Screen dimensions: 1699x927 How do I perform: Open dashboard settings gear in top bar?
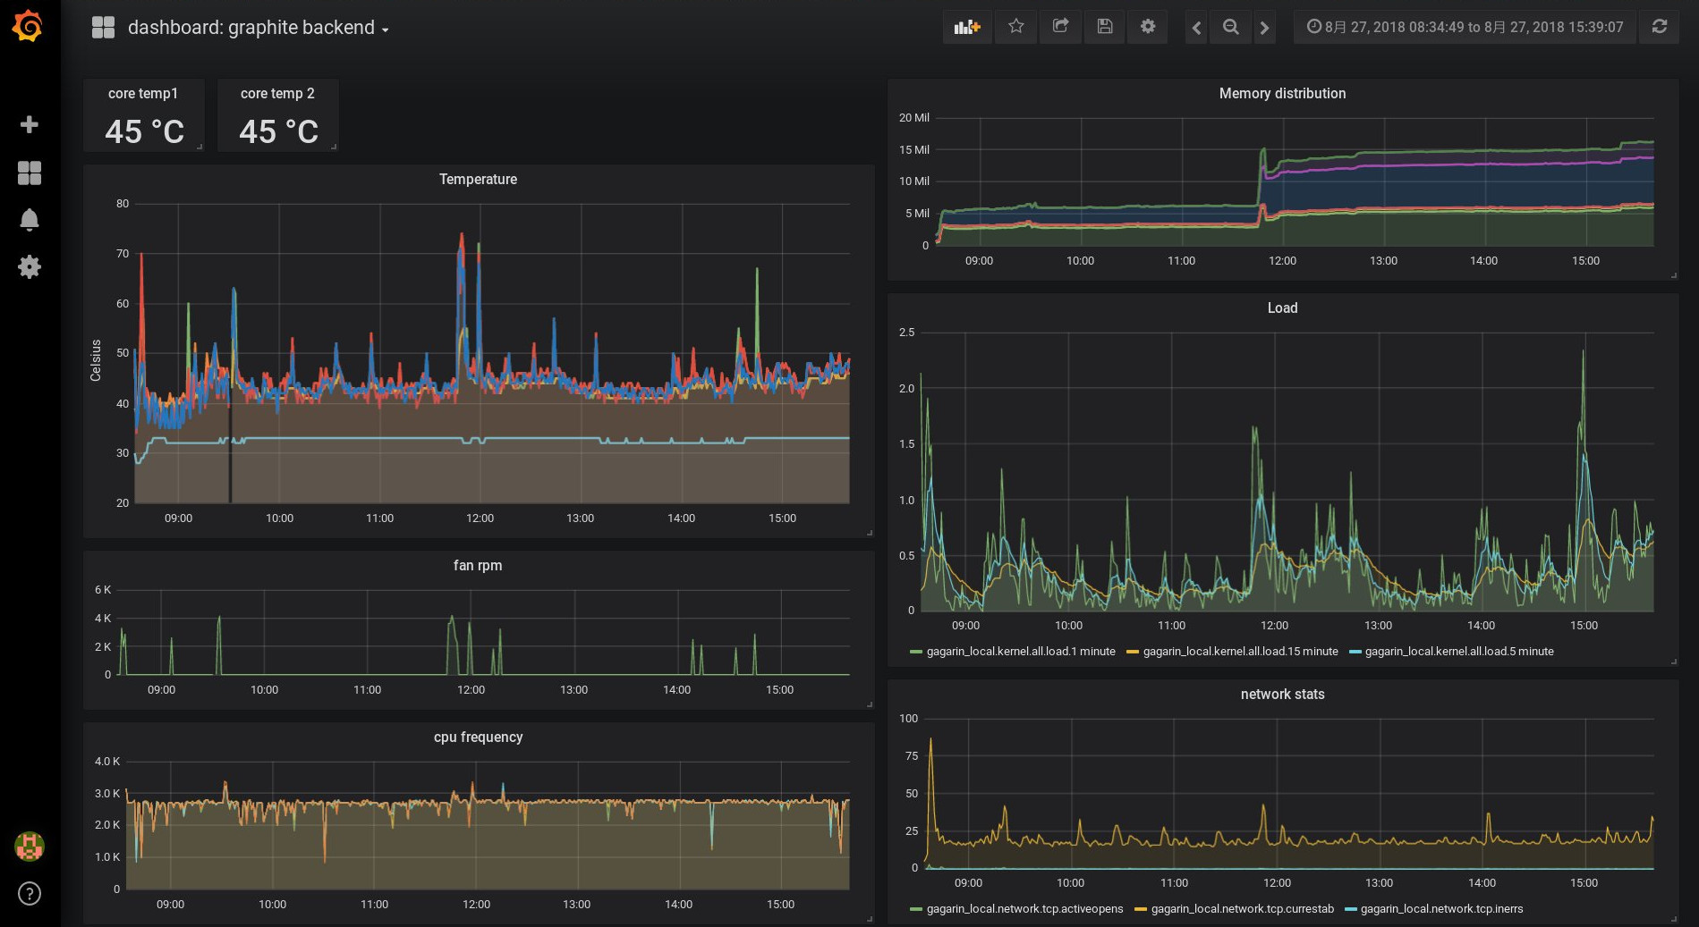1148,27
